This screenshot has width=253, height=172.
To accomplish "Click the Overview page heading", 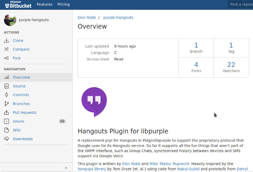I will 92,26.
